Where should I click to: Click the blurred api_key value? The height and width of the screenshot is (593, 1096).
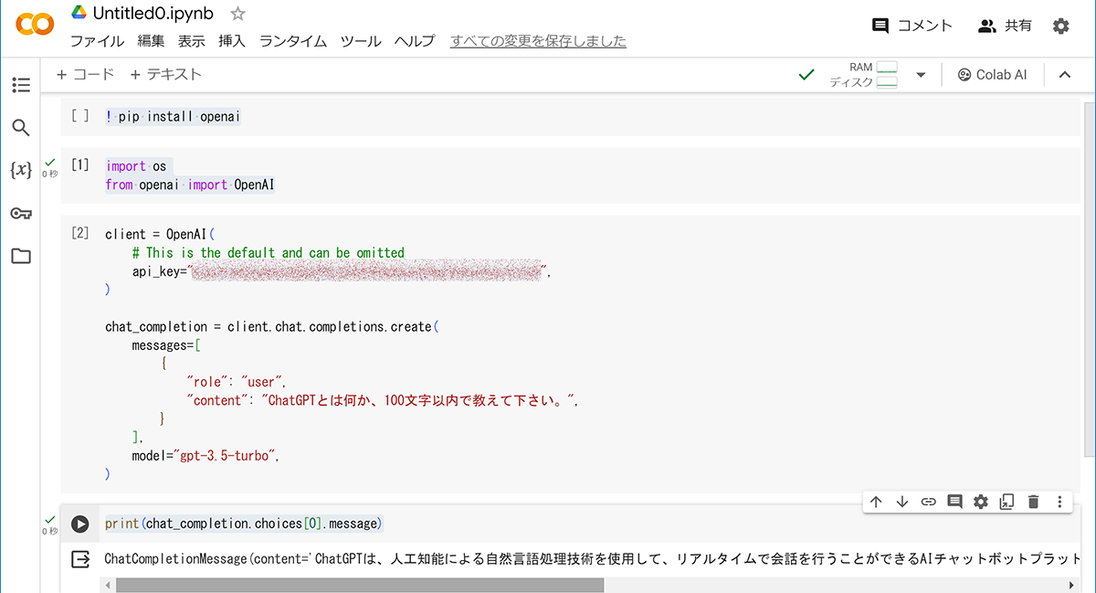(x=366, y=271)
